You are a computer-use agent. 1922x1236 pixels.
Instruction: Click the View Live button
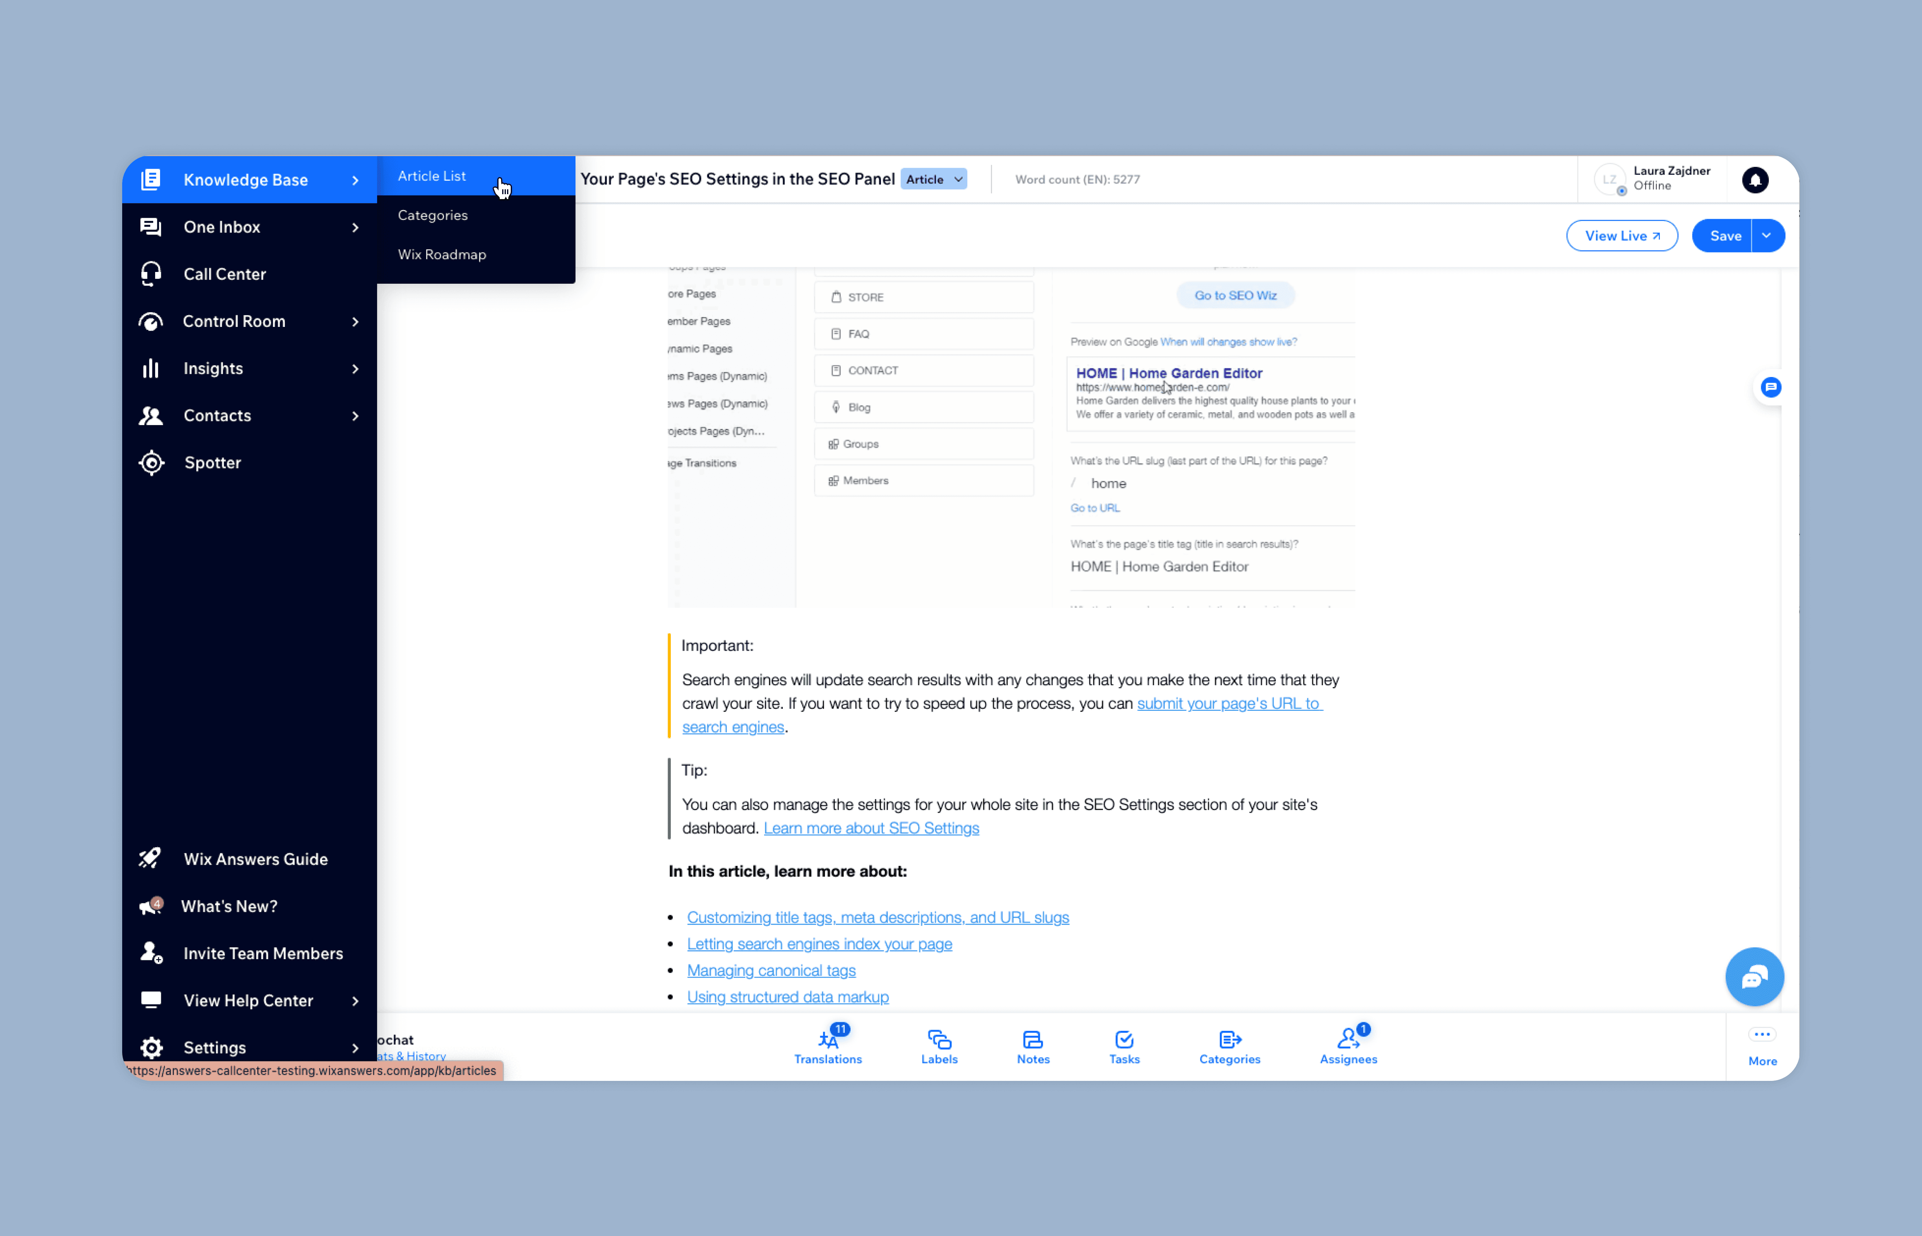click(1622, 236)
